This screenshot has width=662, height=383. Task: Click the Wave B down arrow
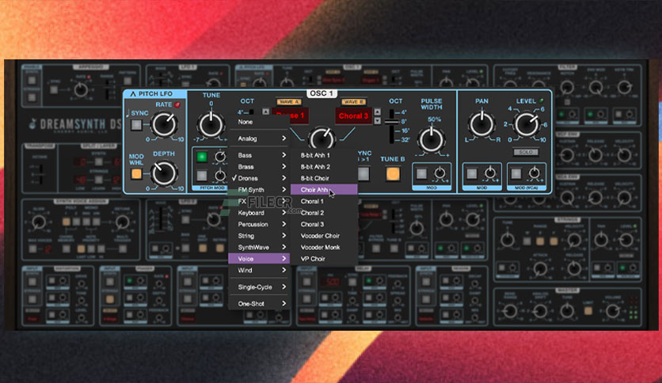(378, 120)
